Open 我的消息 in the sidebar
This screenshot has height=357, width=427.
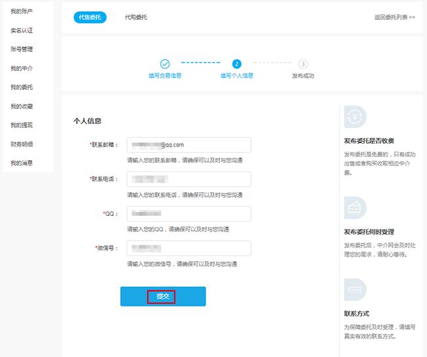[x=22, y=163]
